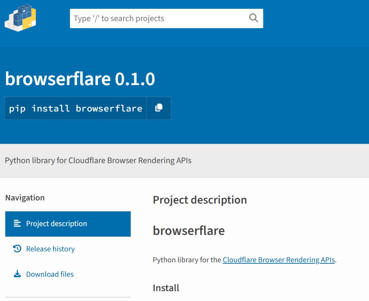Click the Project description main heading
Image resolution: width=369 pixels, height=301 pixels.
click(200, 200)
